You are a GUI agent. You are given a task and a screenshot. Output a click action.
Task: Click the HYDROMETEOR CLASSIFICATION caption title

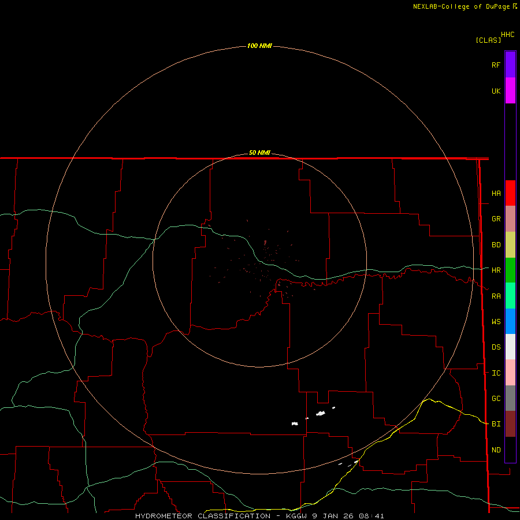click(203, 516)
